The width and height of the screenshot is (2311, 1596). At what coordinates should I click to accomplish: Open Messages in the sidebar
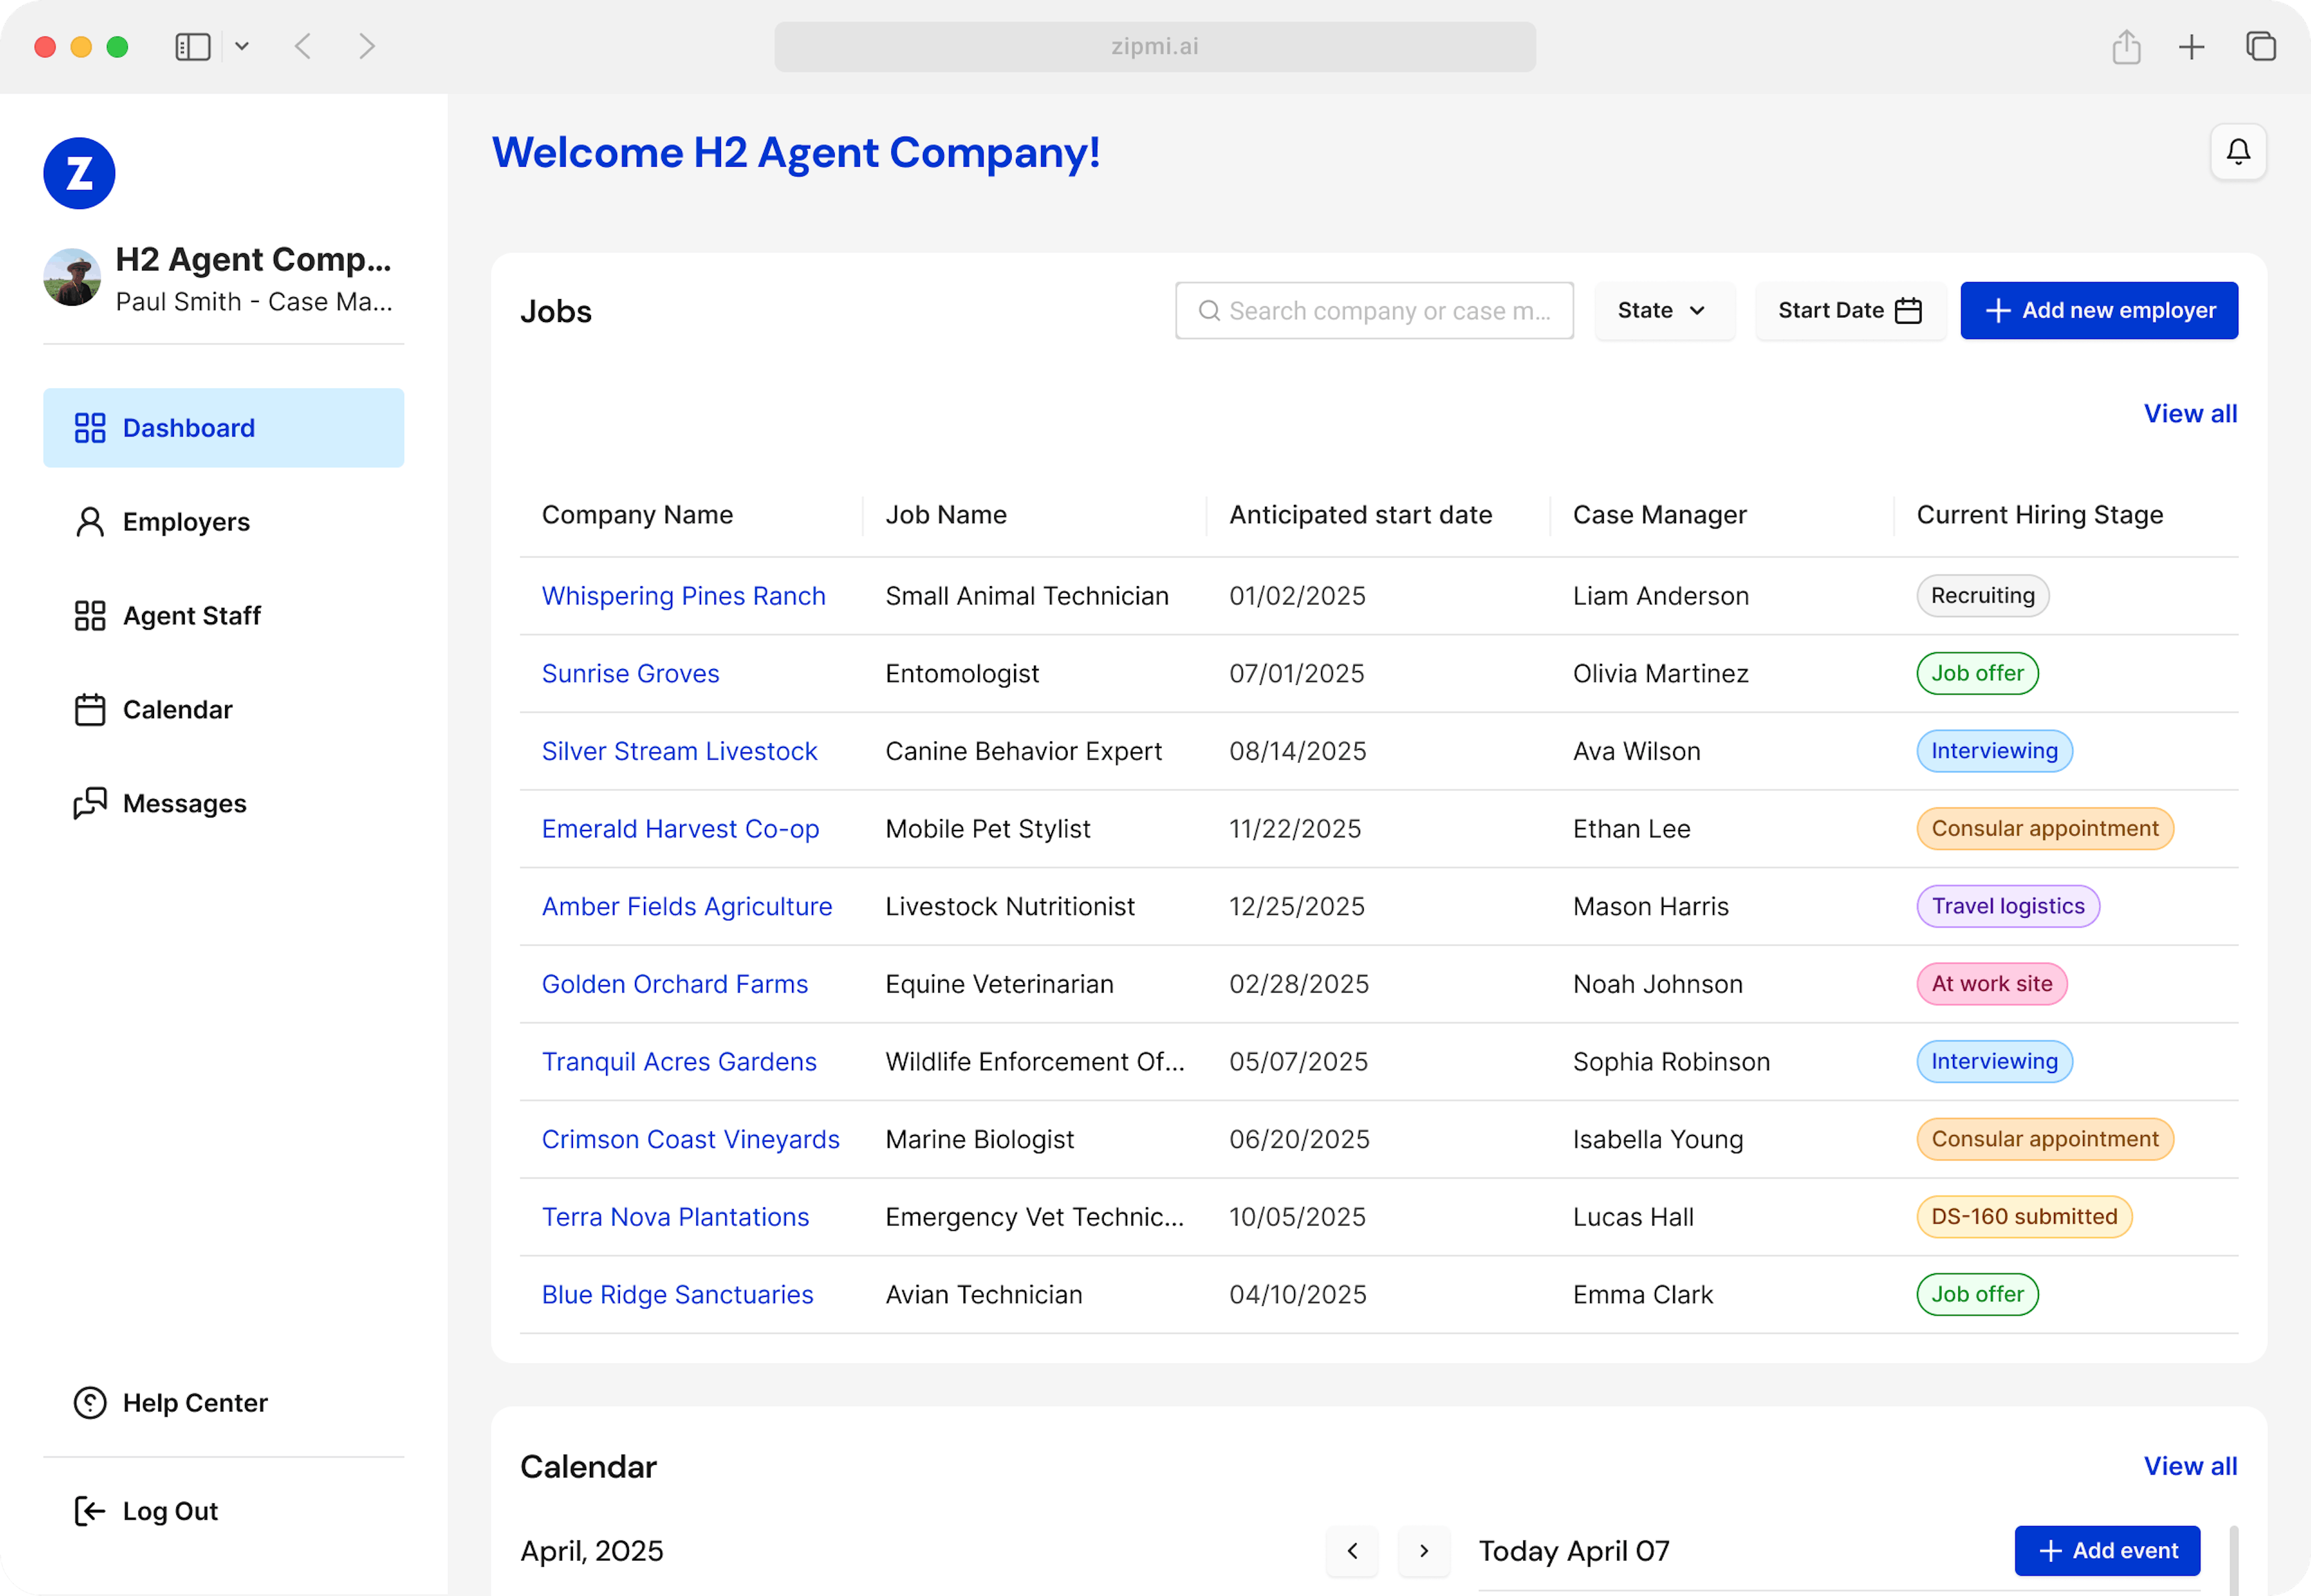pyautogui.click(x=184, y=804)
